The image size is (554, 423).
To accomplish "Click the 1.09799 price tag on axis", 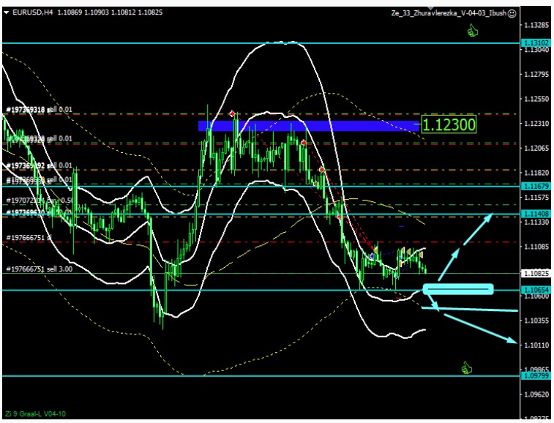I will point(536,376).
